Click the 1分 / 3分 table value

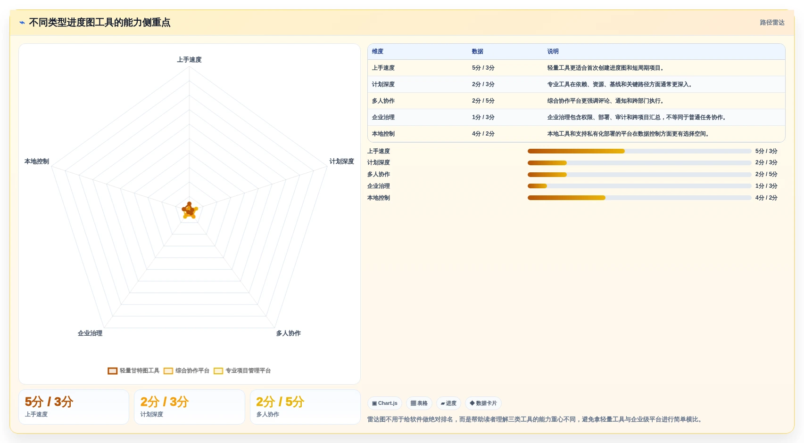coord(483,118)
